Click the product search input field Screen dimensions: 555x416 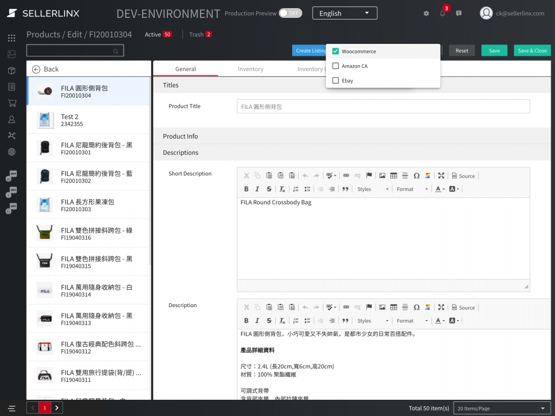pos(75,50)
